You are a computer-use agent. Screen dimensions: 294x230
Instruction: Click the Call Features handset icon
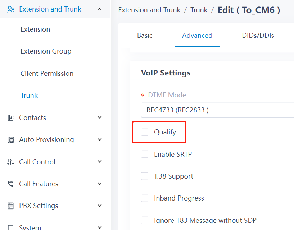[11, 184]
